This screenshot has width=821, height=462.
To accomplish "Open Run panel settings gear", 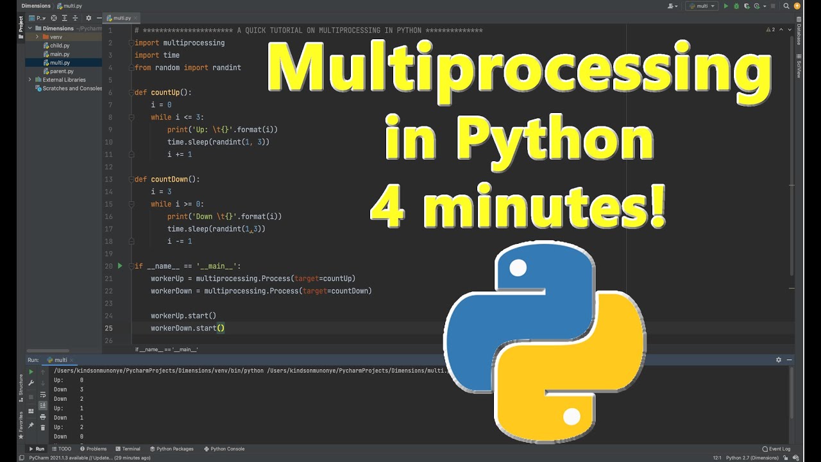I will pos(779,360).
